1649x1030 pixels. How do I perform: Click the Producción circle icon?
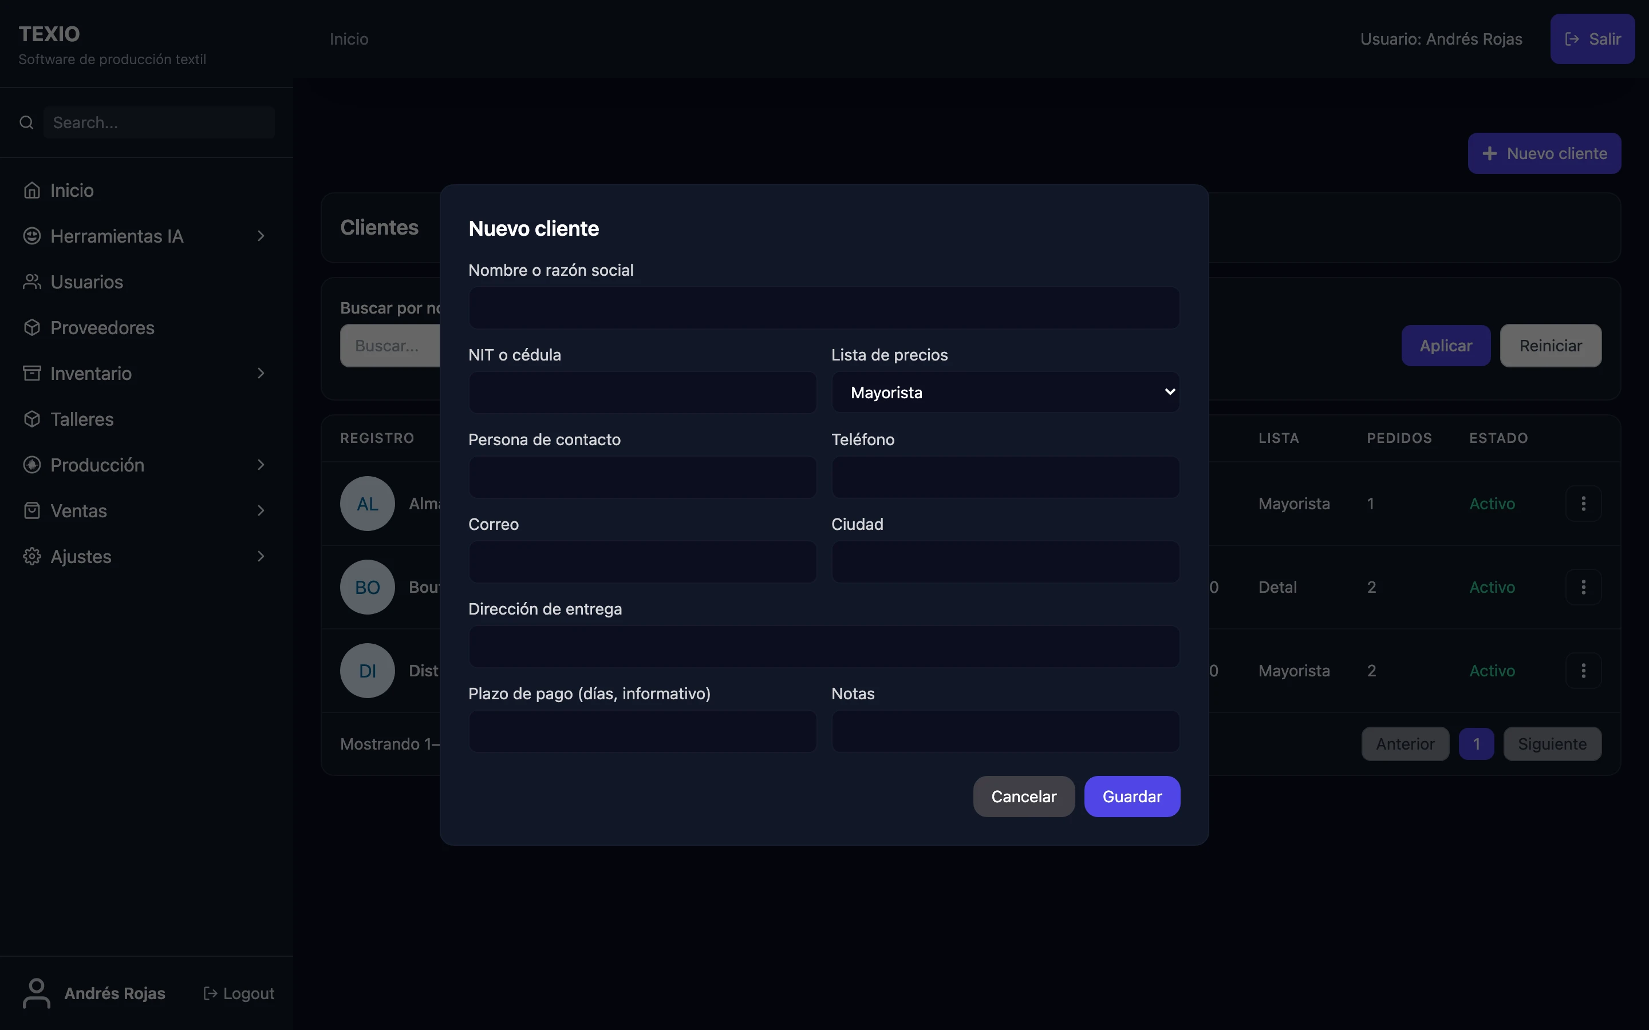click(32, 465)
